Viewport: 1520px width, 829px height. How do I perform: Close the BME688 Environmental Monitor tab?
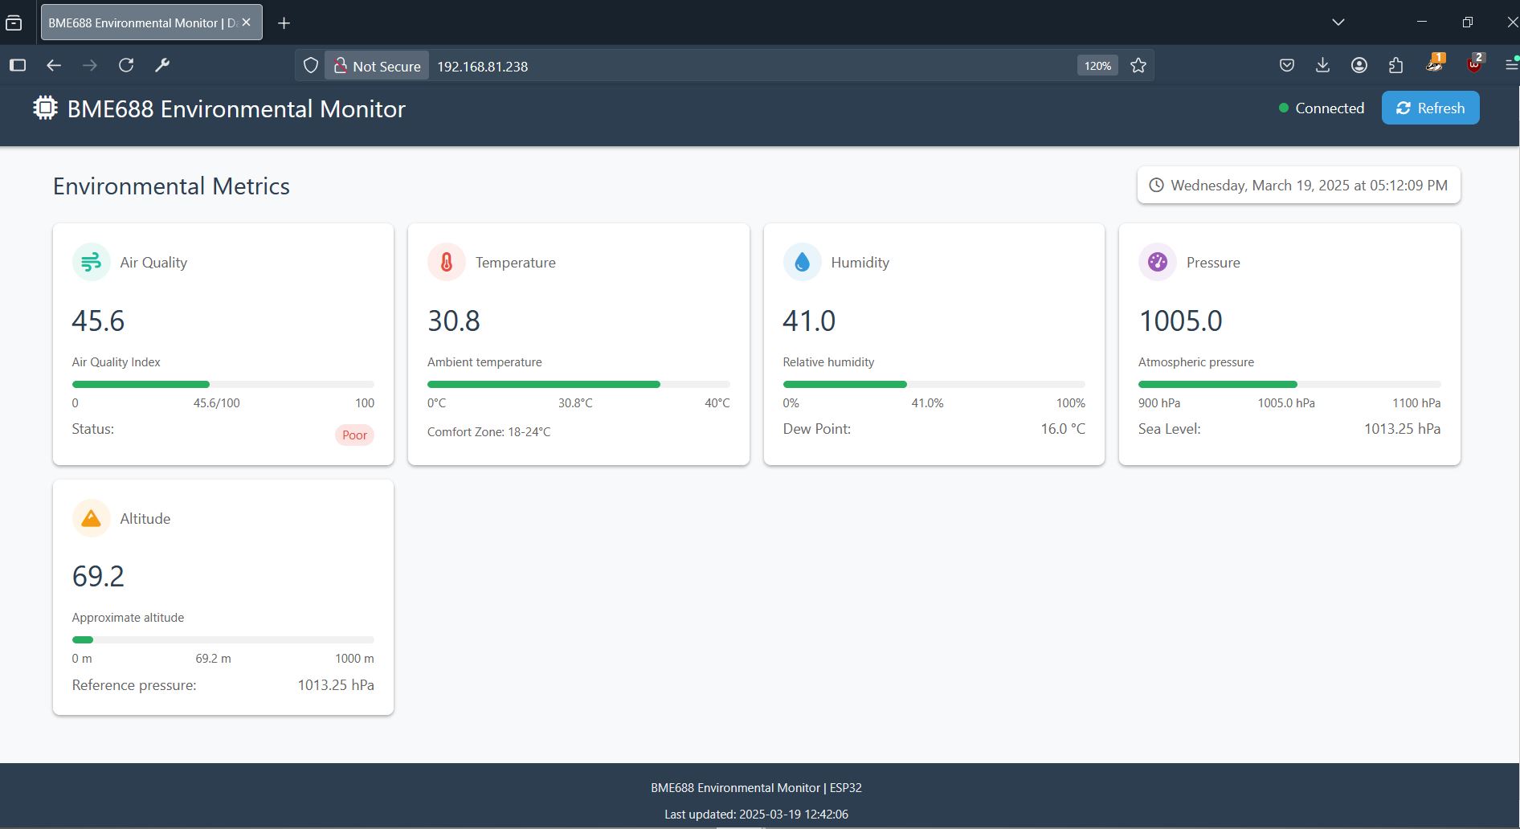click(x=247, y=22)
